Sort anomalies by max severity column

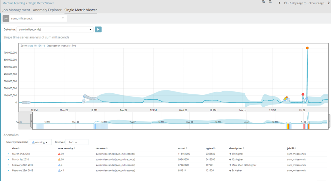click(x=66, y=149)
